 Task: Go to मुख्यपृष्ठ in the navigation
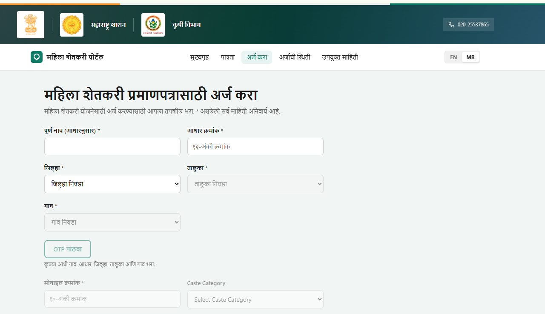coord(200,57)
